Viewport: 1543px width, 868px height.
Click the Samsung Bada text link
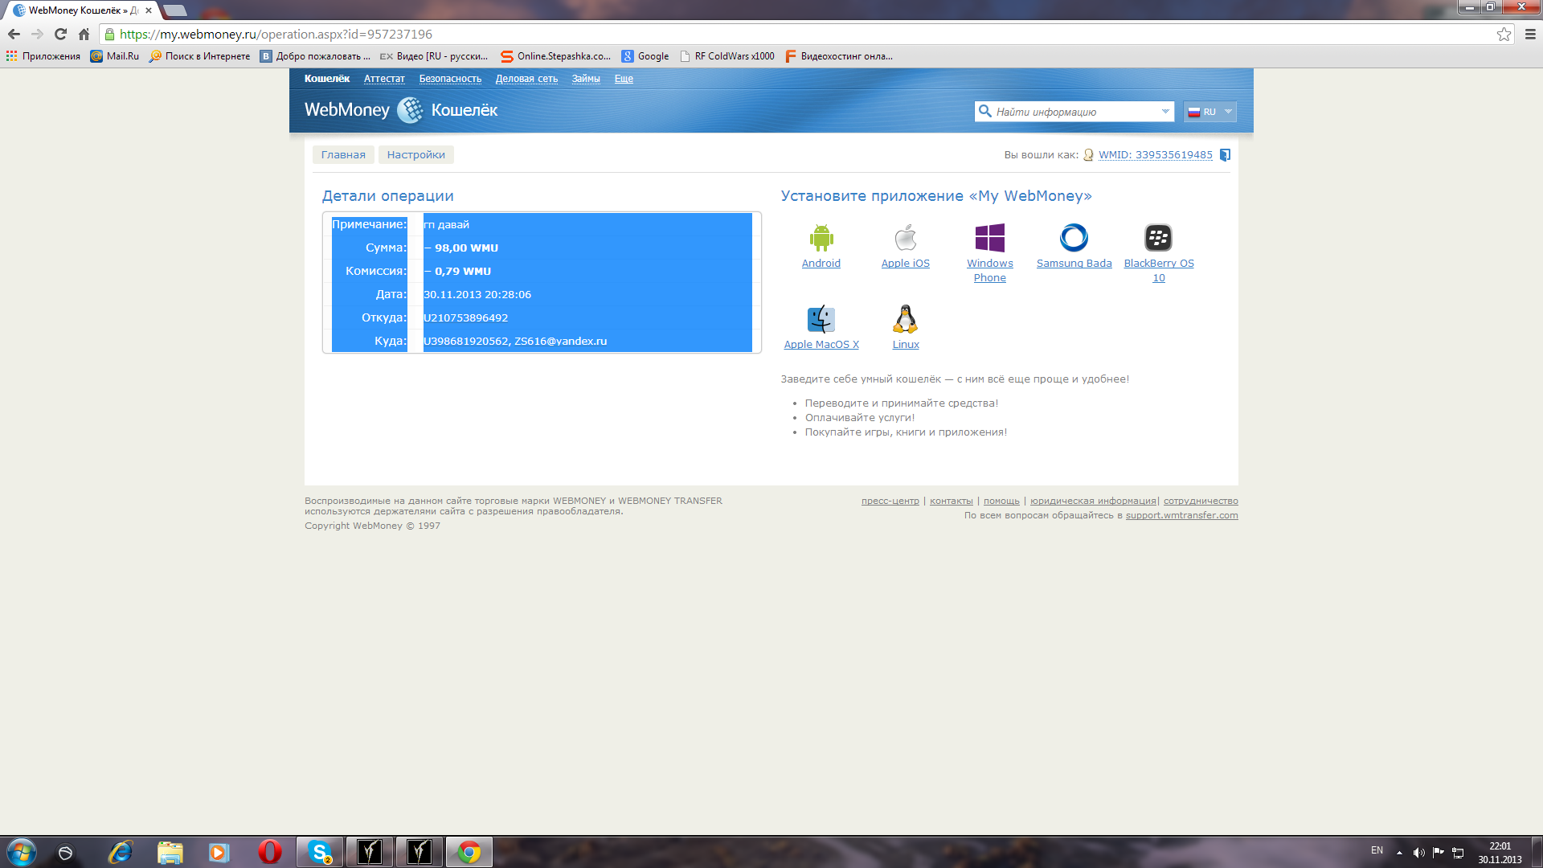pos(1074,264)
